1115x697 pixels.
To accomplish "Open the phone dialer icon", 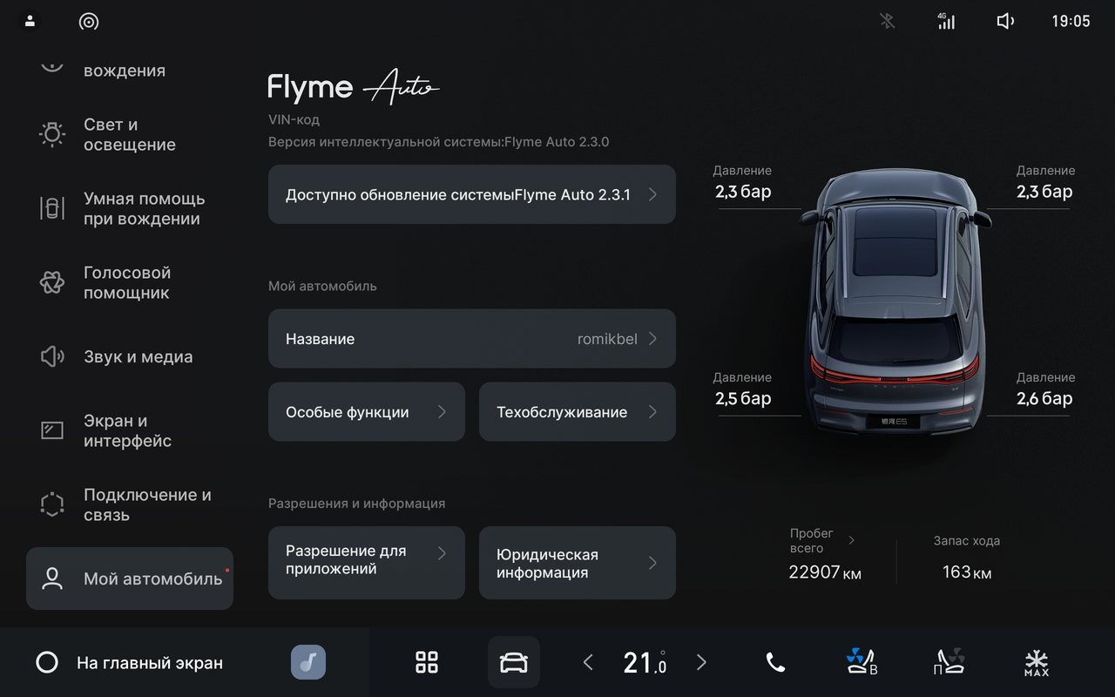I will pos(775,662).
